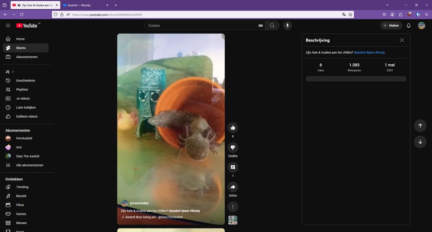Go to previous Short with up arrow

click(x=420, y=125)
